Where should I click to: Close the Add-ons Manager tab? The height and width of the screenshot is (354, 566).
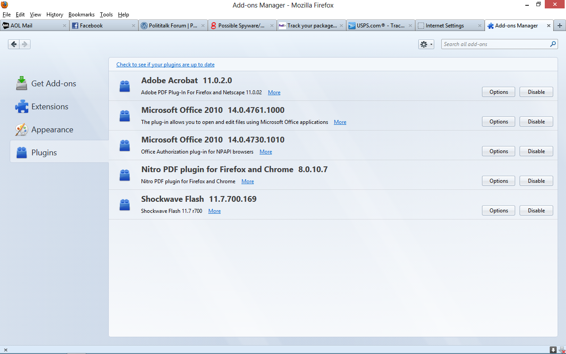click(549, 26)
